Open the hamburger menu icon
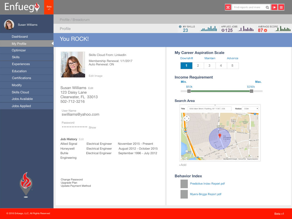Screen dimensions: 292x219 [x=281, y=7]
